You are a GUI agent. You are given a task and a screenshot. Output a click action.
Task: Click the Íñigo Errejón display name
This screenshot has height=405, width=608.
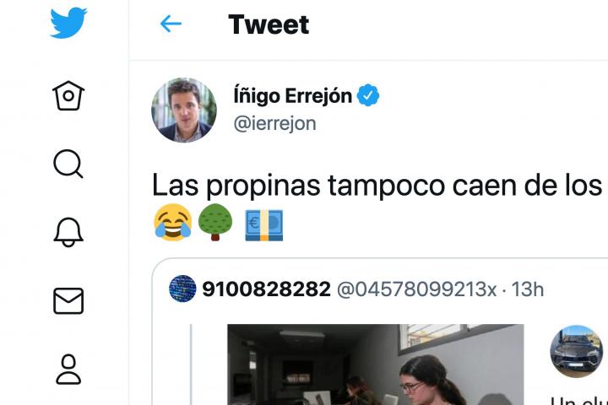tap(293, 95)
